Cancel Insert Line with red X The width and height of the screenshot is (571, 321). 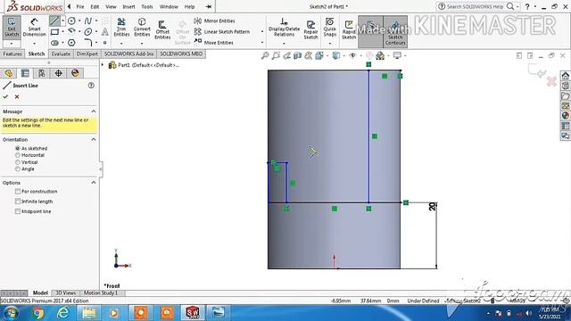(17, 96)
